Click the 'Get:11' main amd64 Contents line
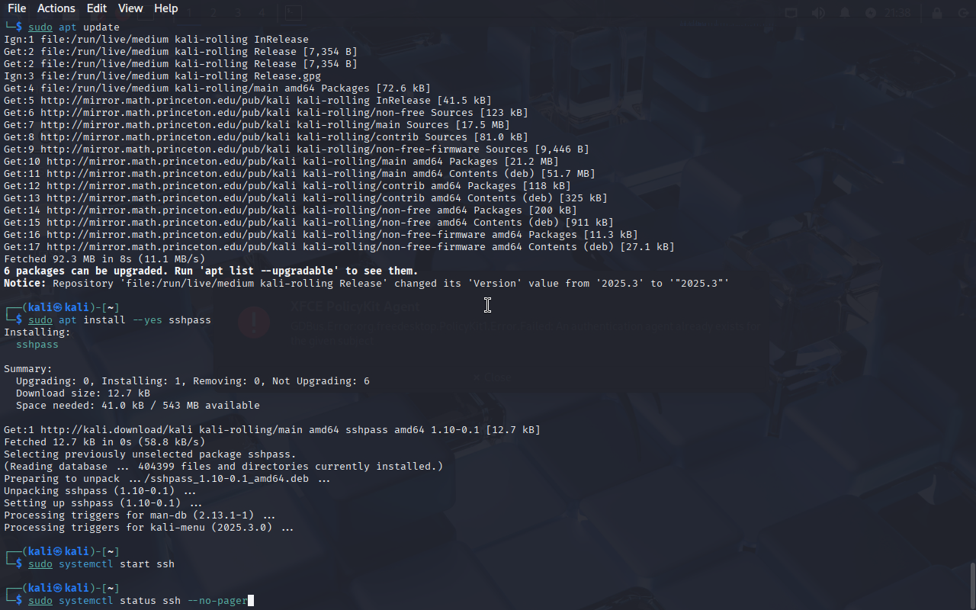The height and width of the screenshot is (610, 976). 300,174
